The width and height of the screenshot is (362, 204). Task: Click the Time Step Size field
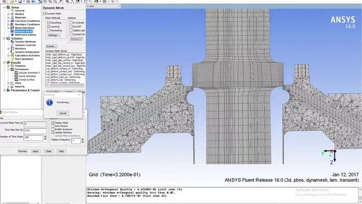point(35,131)
